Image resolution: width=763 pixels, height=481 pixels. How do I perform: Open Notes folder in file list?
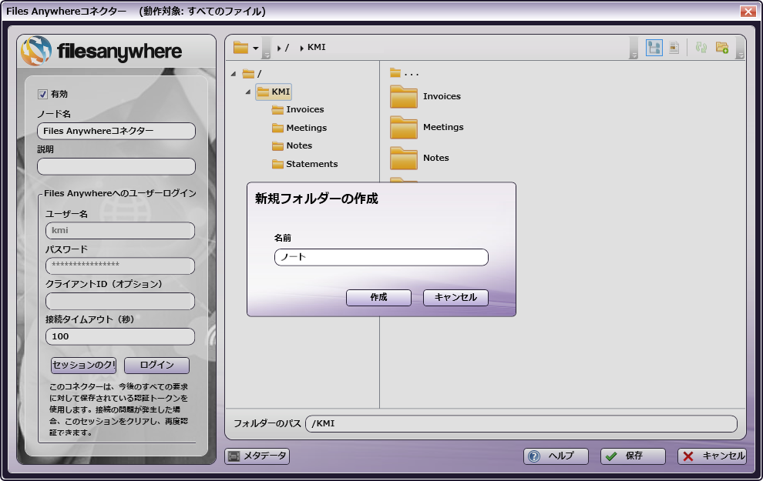coord(419,158)
